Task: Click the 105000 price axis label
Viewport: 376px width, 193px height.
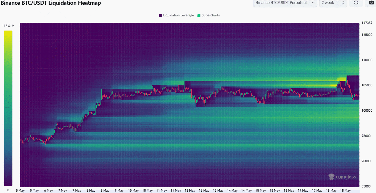Action: 367,85
